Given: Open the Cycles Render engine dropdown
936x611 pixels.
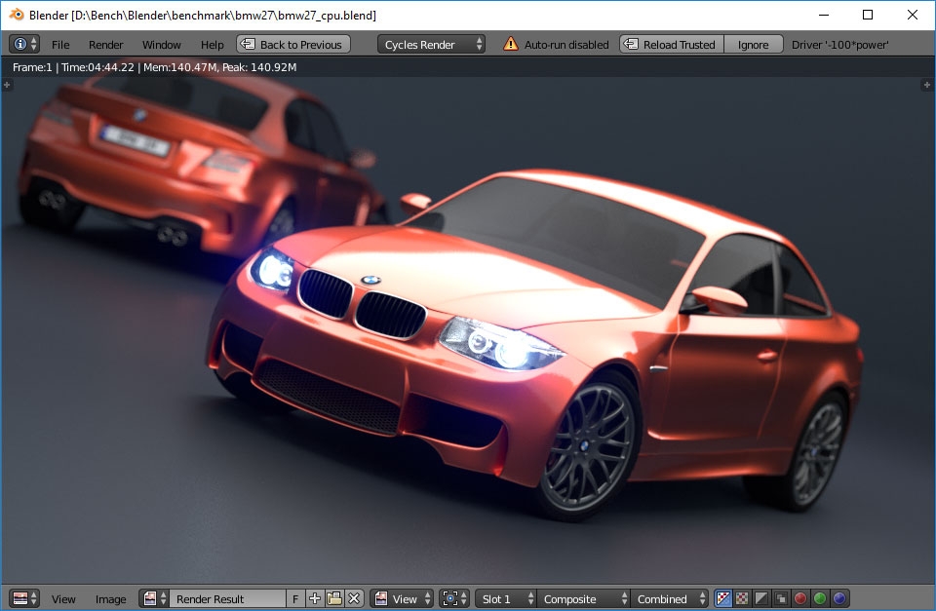Looking at the screenshot, I should [431, 44].
